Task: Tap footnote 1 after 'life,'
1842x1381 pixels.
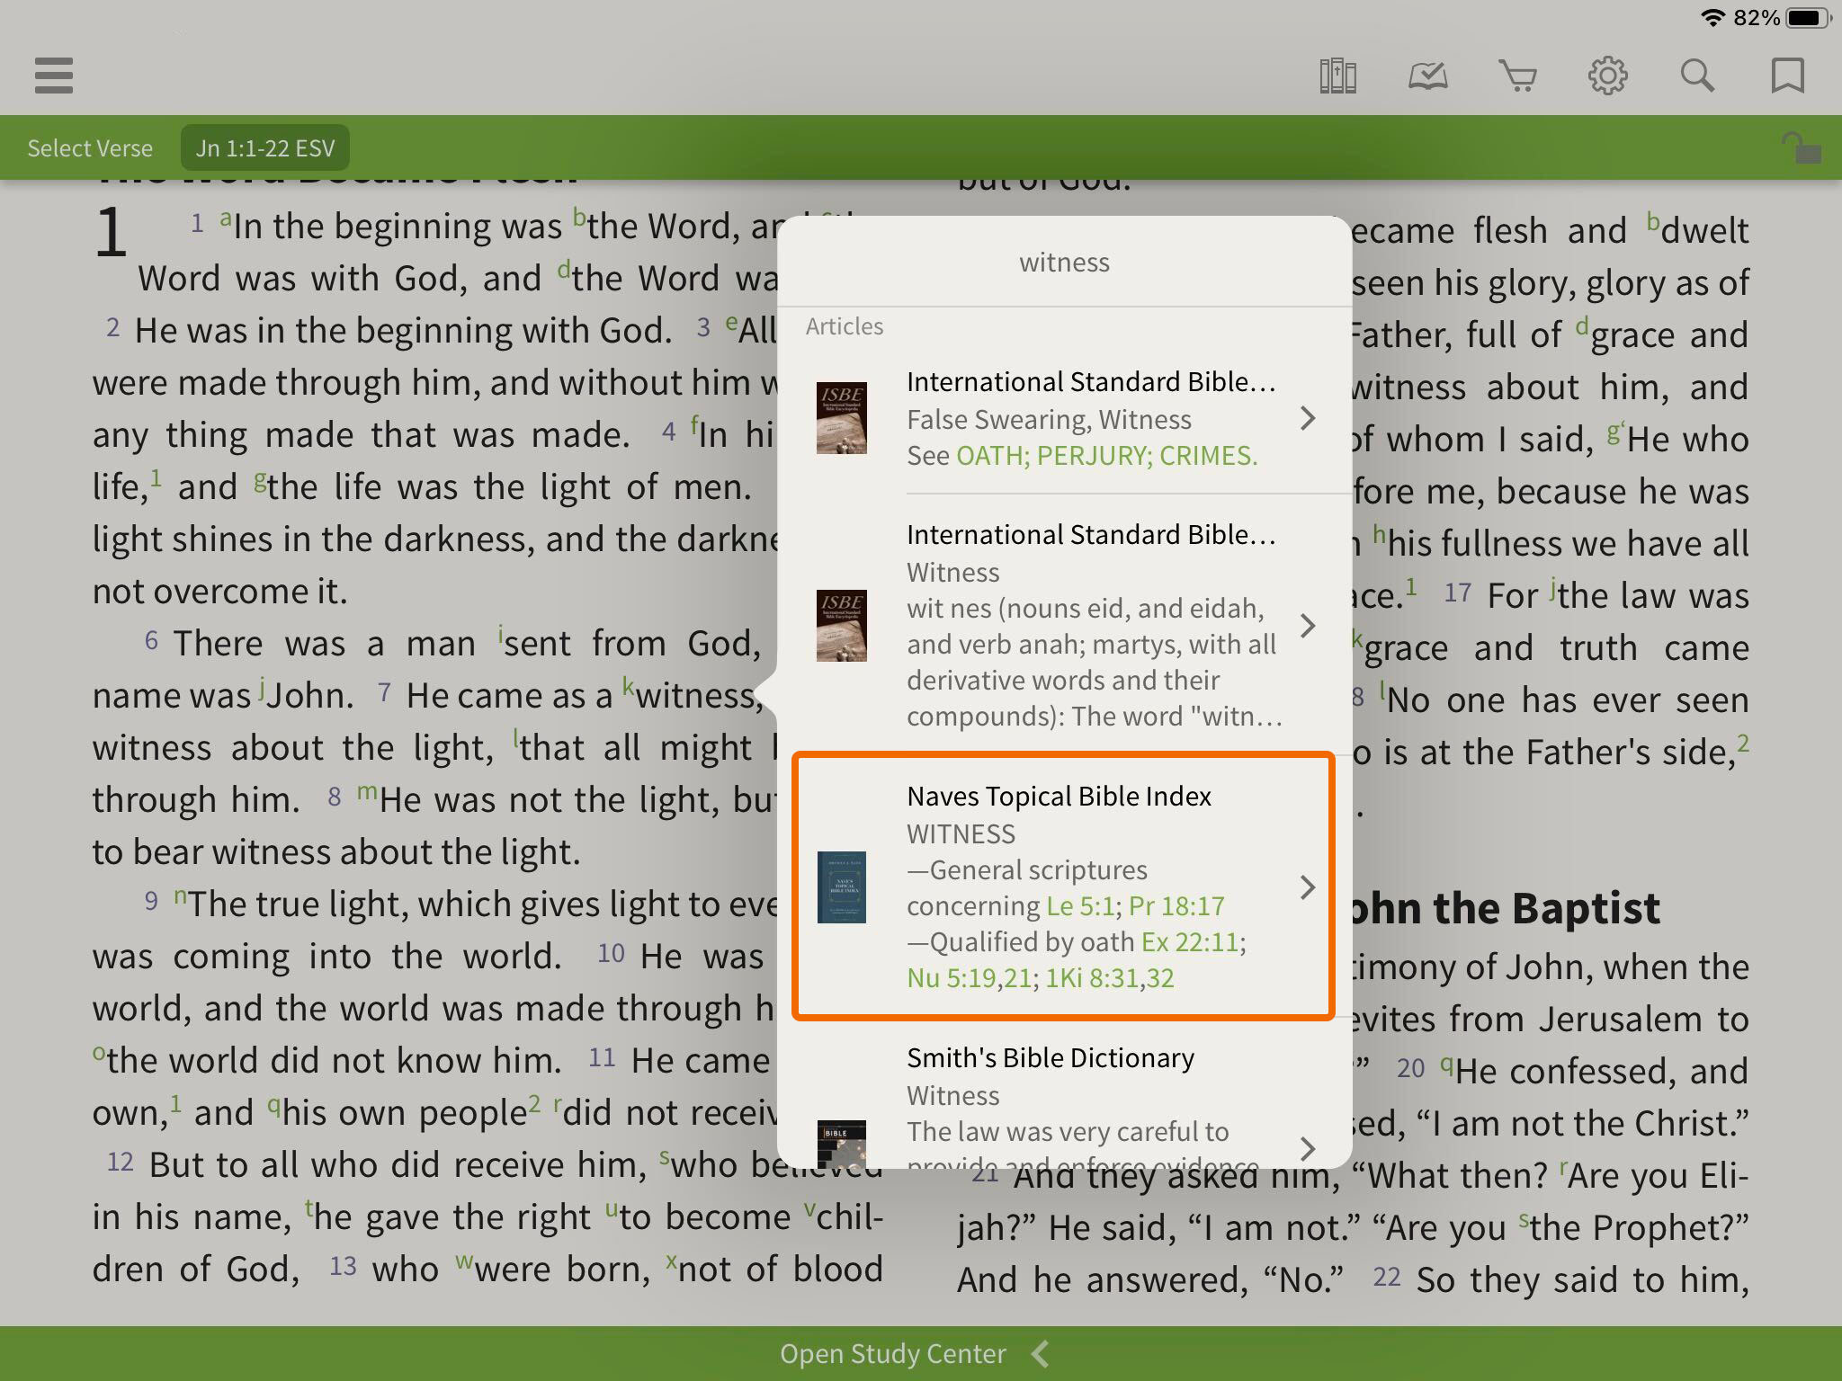Action: click(156, 477)
